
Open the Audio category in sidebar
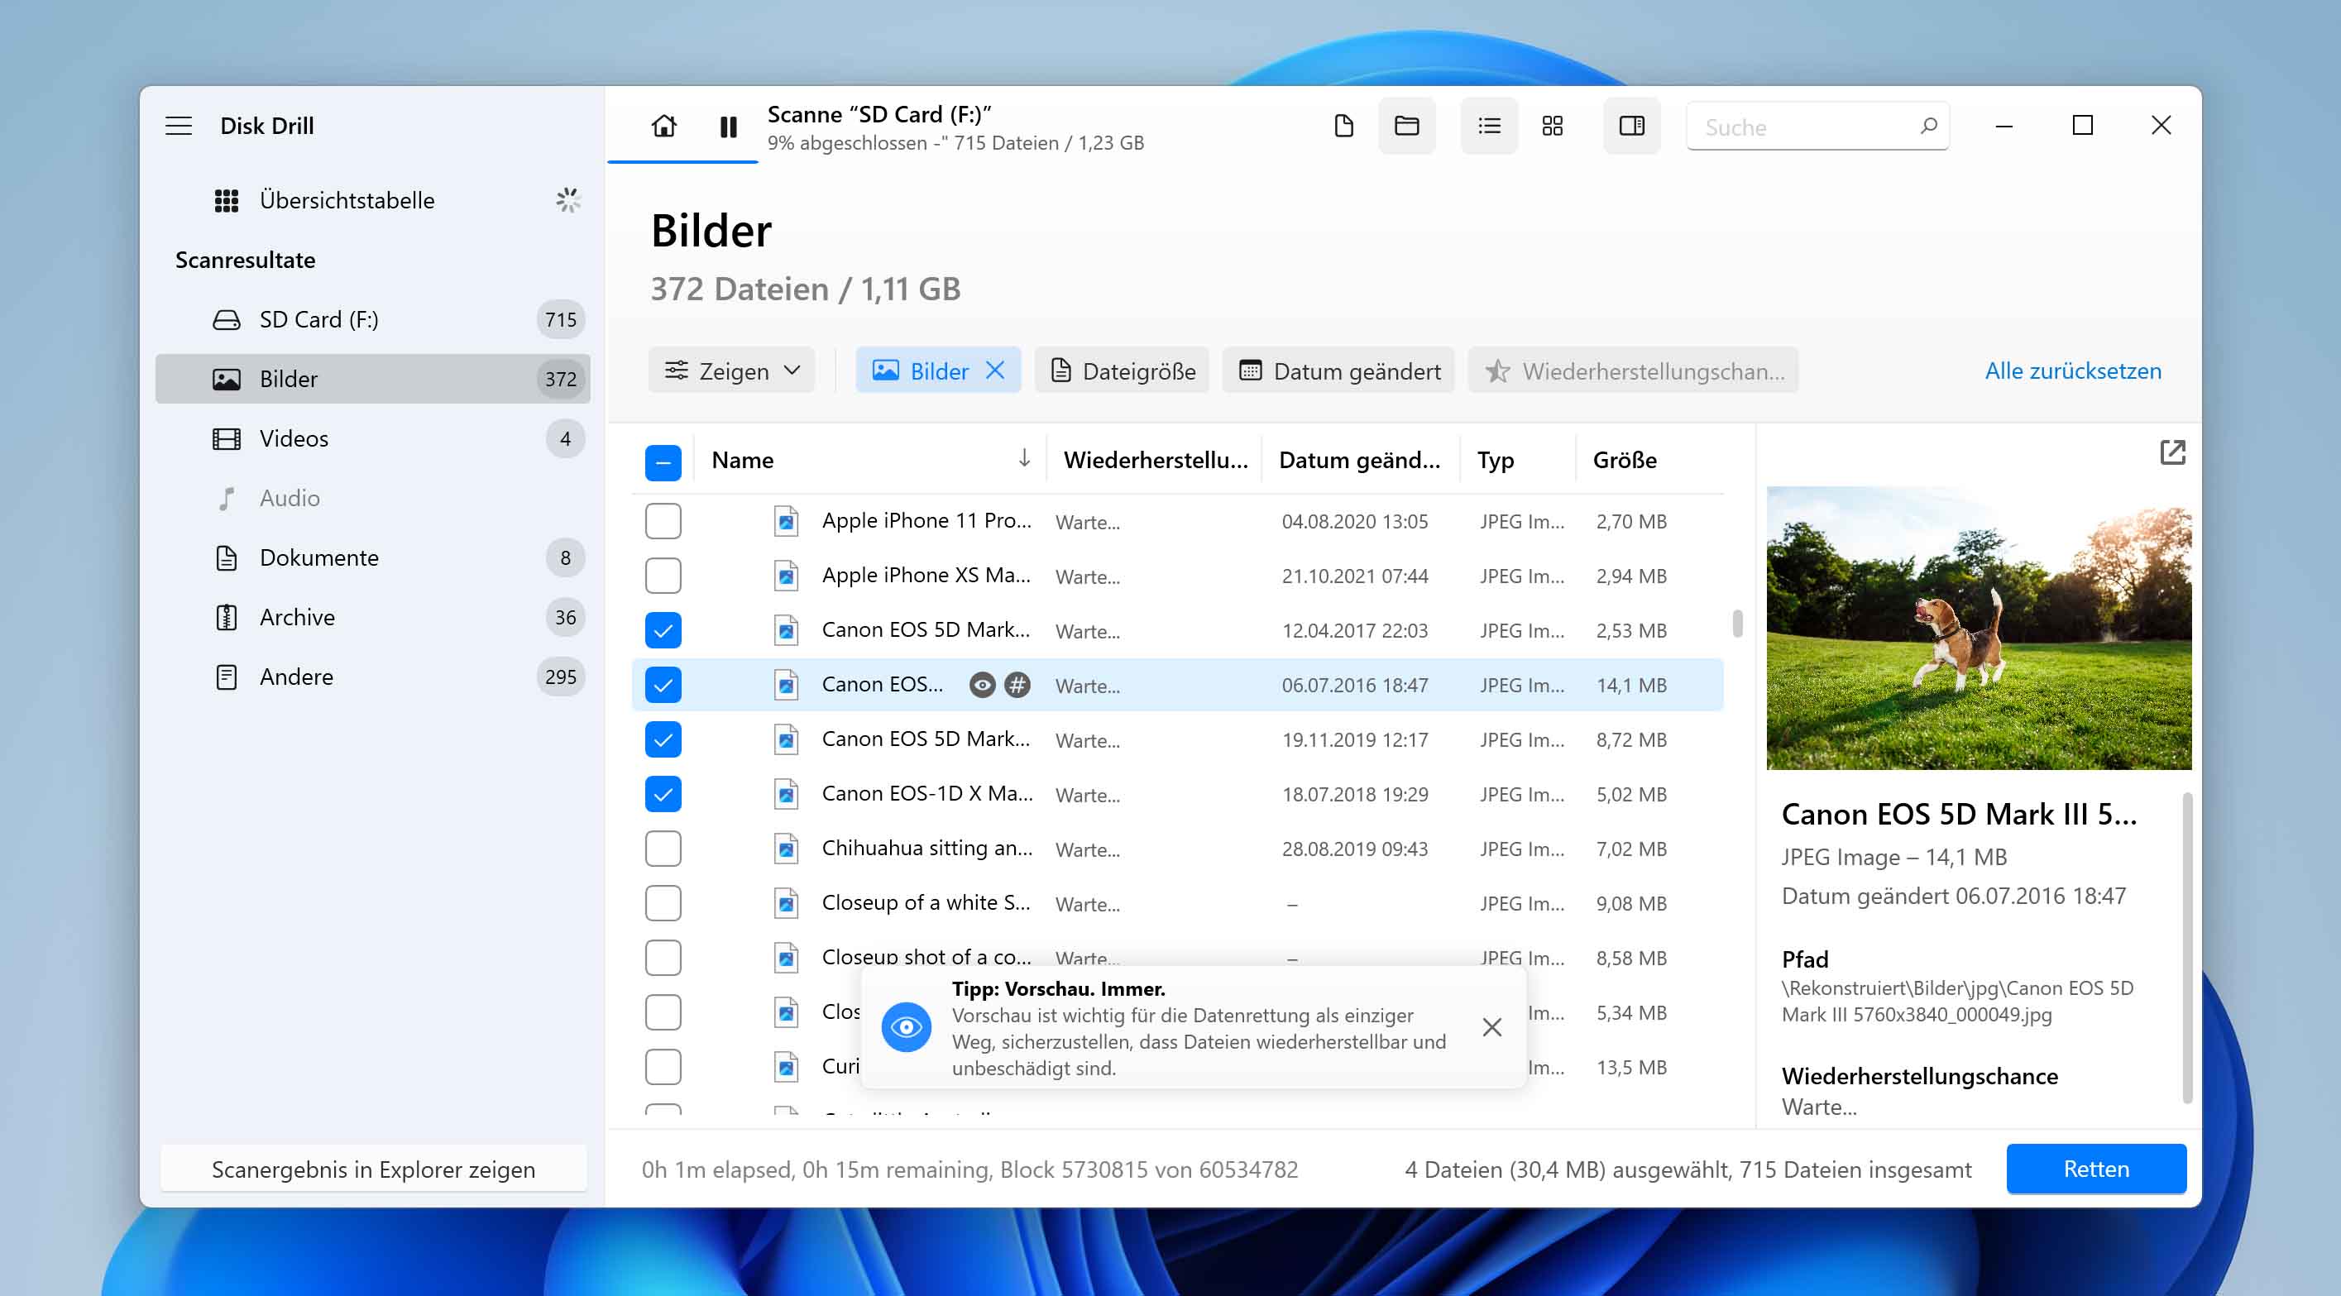coord(372,498)
